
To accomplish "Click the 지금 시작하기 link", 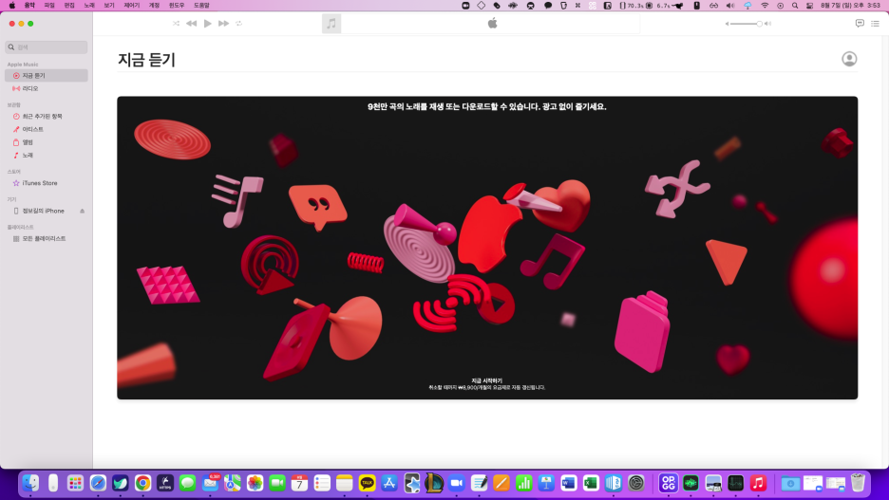I will (486, 380).
